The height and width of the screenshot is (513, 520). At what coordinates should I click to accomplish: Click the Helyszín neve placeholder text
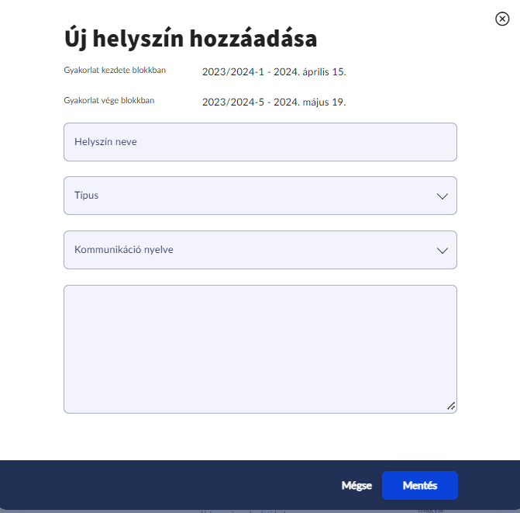(x=105, y=142)
